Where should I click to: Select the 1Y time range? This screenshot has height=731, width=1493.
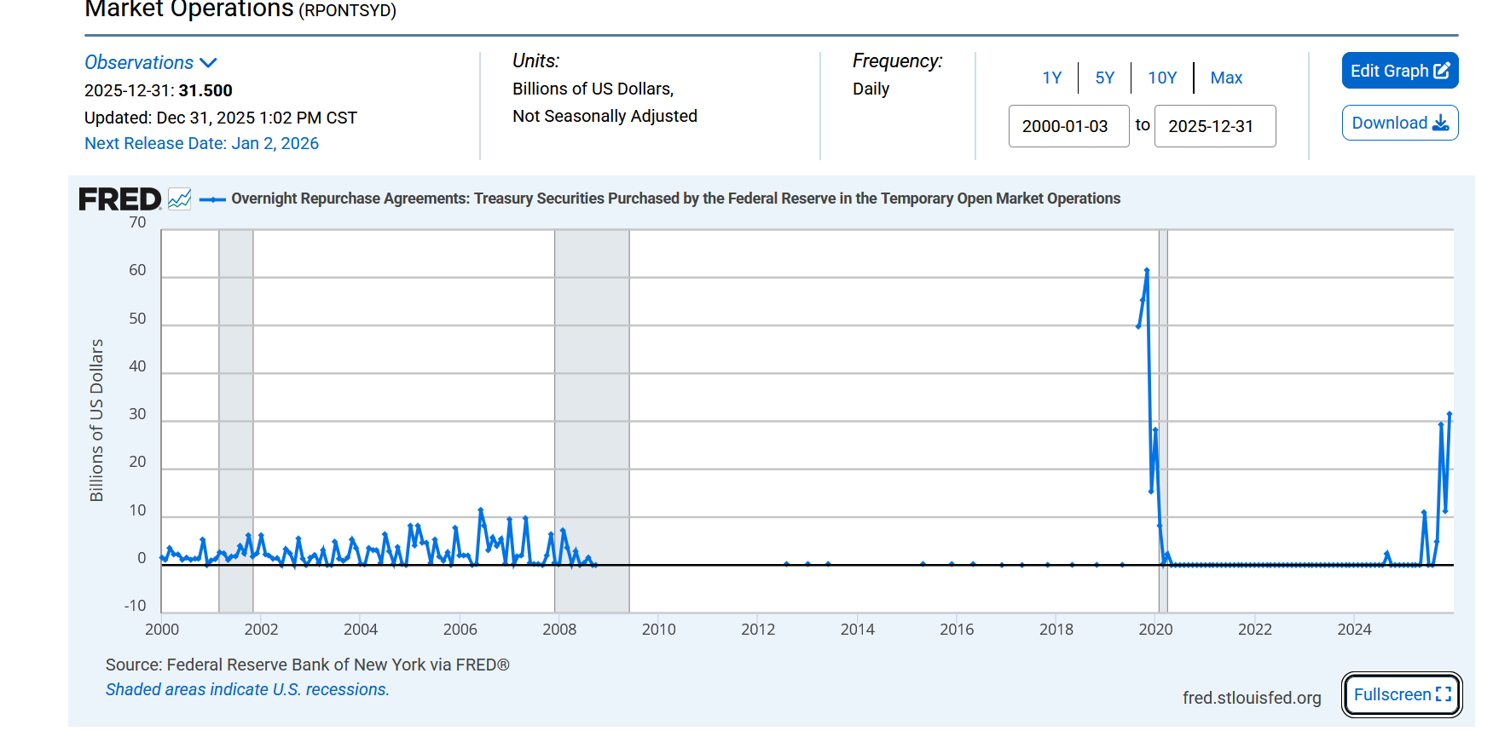(x=1051, y=78)
